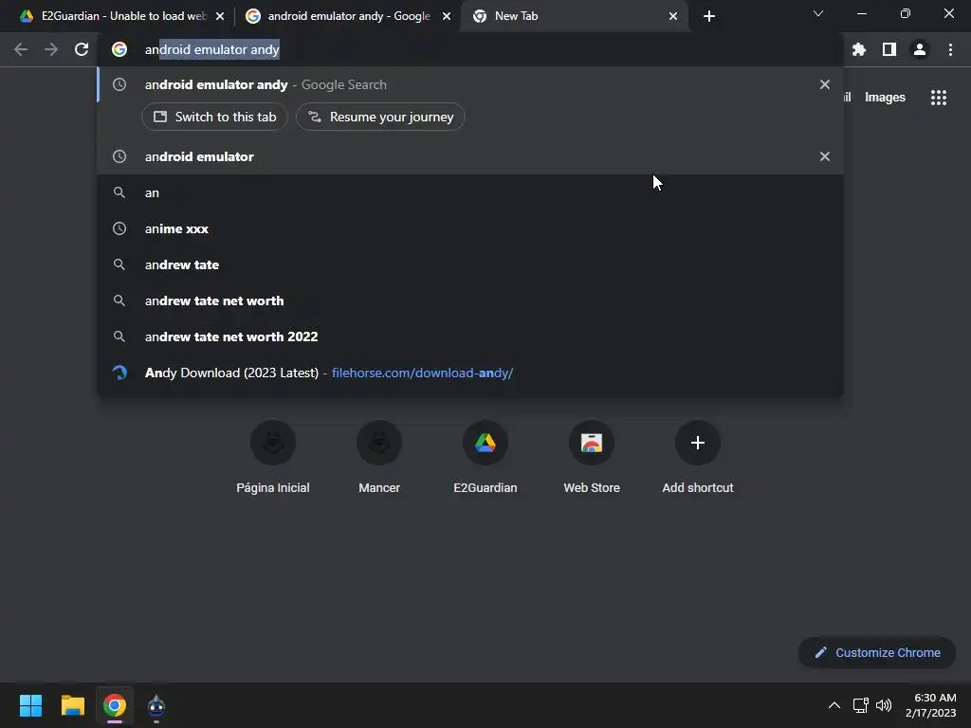The image size is (971, 728).
Task: Close the android emulator andy tab
Action: coord(447,16)
